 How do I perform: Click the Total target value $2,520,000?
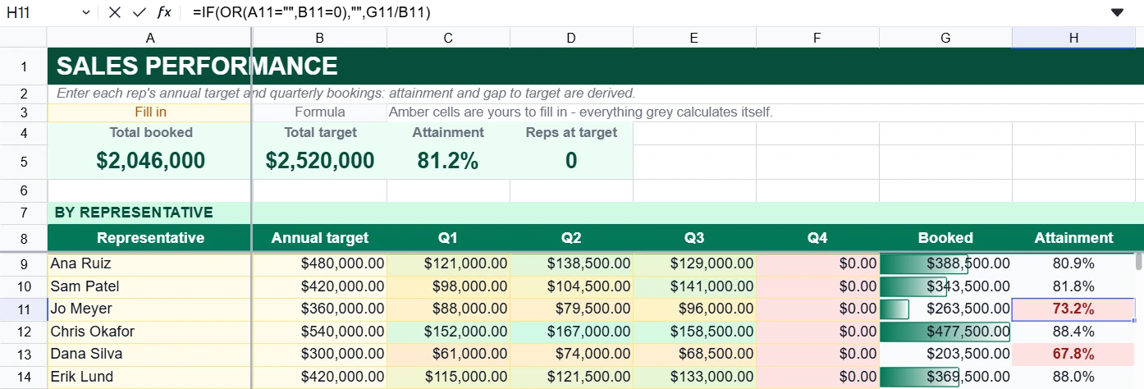[319, 161]
